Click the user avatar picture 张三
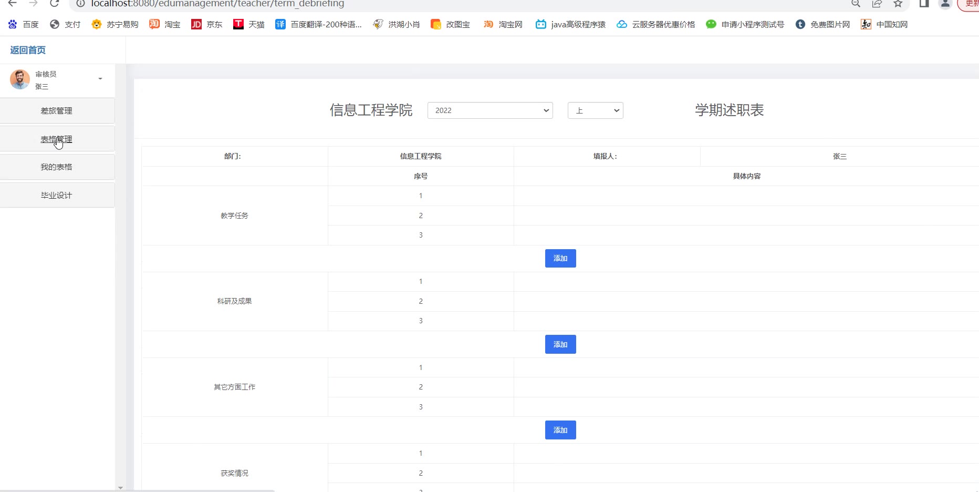Image resolution: width=979 pixels, height=492 pixels. coord(20,79)
